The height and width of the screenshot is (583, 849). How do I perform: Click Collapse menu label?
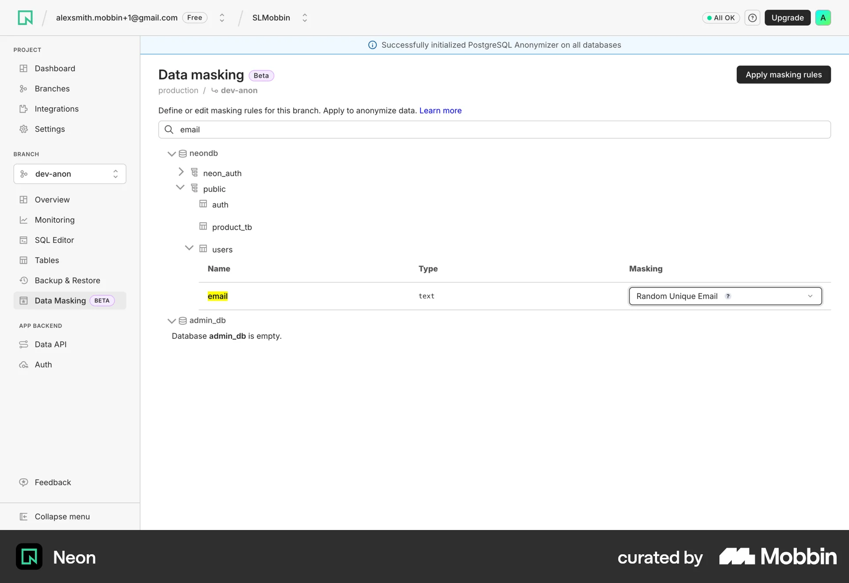(62, 517)
